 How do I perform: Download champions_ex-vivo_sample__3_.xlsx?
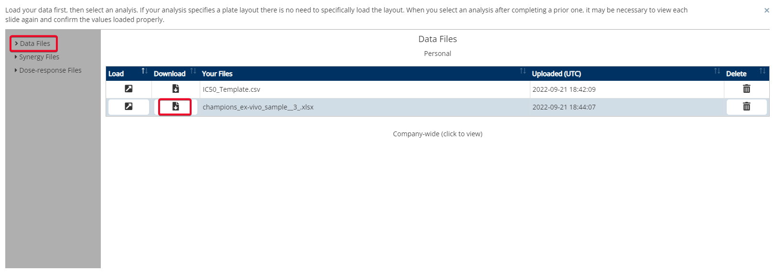[175, 107]
